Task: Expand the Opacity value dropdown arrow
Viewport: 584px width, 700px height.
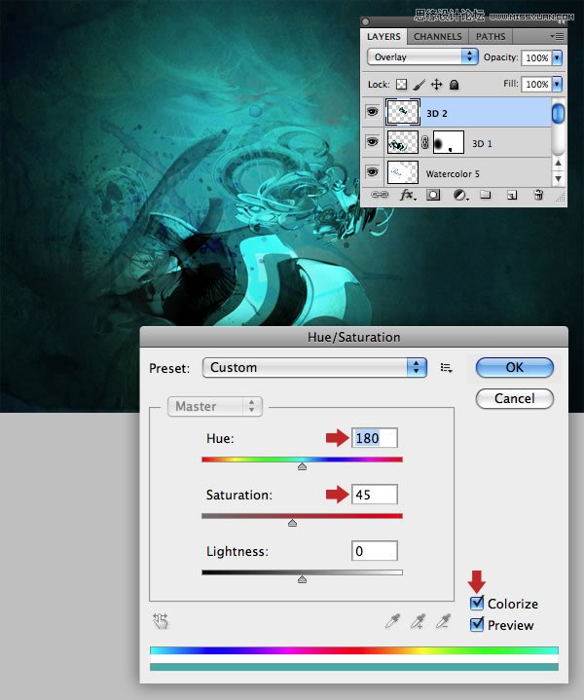Action: tap(557, 57)
